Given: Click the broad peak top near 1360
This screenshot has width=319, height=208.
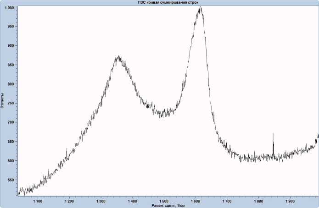Looking at the screenshot, I should pyautogui.click(x=119, y=58).
